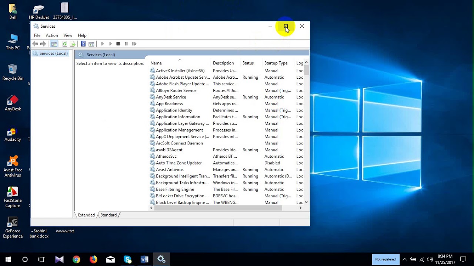Show hidden system tray icons
The height and width of the screenshot is (266, 474).
point(405,259)
